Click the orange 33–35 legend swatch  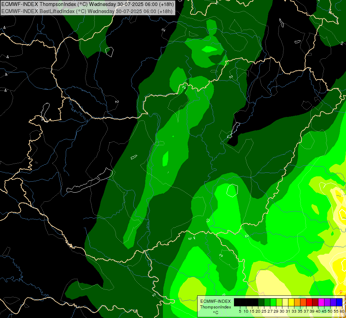pyautogui.click(x=297, y=302)
